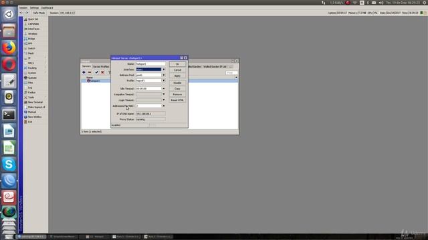The image size is (428, 240).
Task: Open the Switch menu item
Action: coord(31,49)
